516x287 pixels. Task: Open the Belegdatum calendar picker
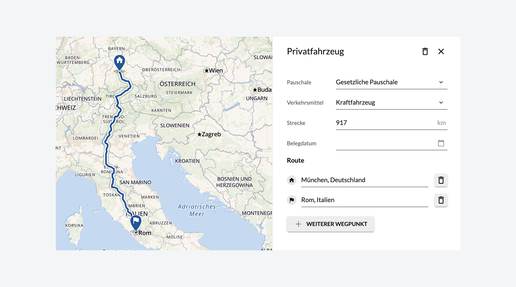(441, 143)
